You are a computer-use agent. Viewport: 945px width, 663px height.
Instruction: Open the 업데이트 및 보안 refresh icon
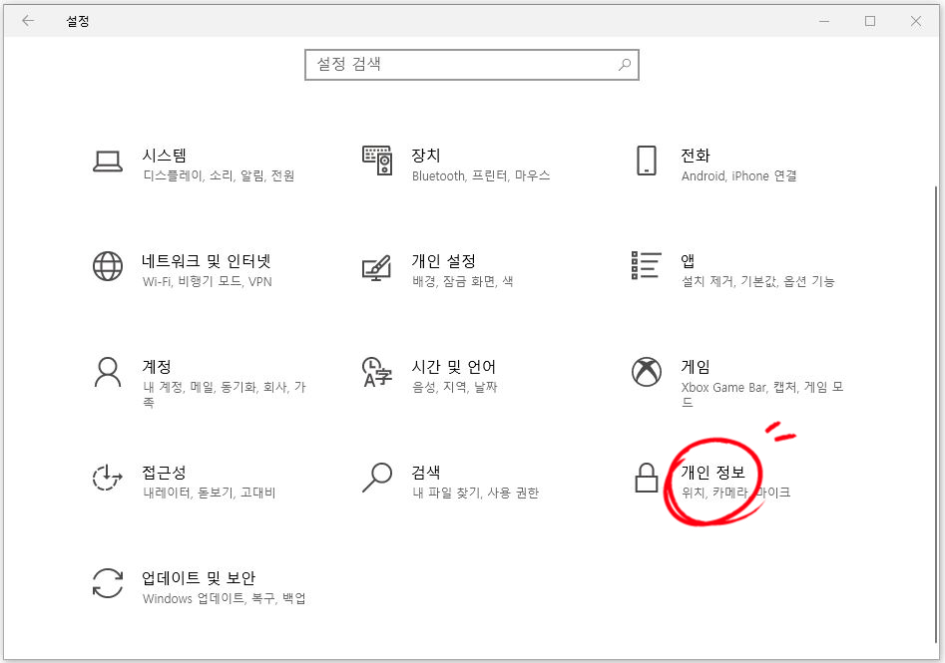tap(108, 583)
